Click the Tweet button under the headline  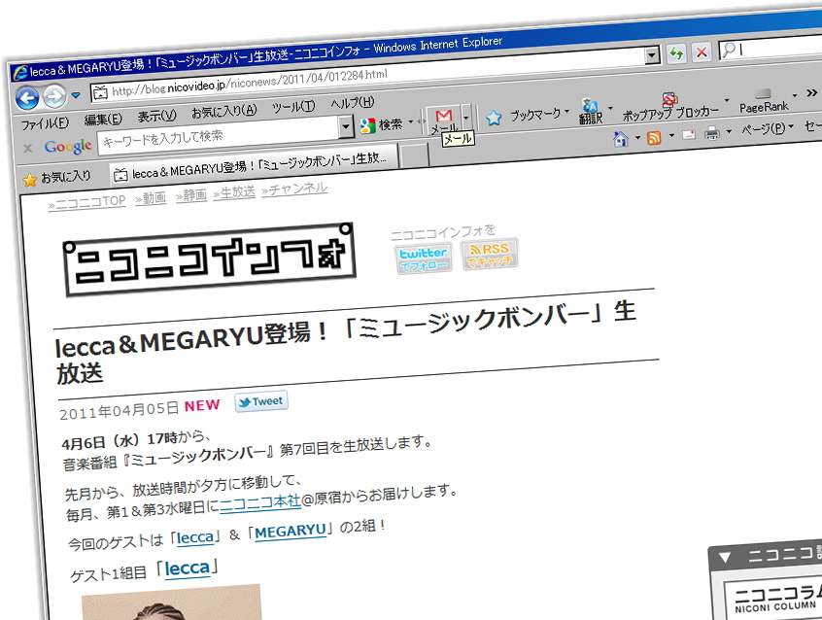click(260, 401)
